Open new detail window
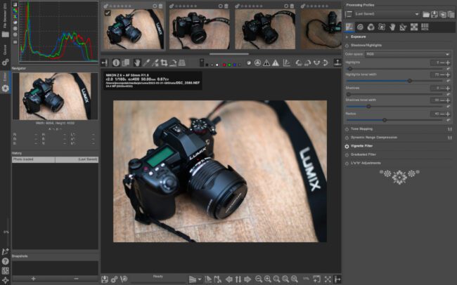The height and width of the screenshot is (285, 457). coord(317,279)
